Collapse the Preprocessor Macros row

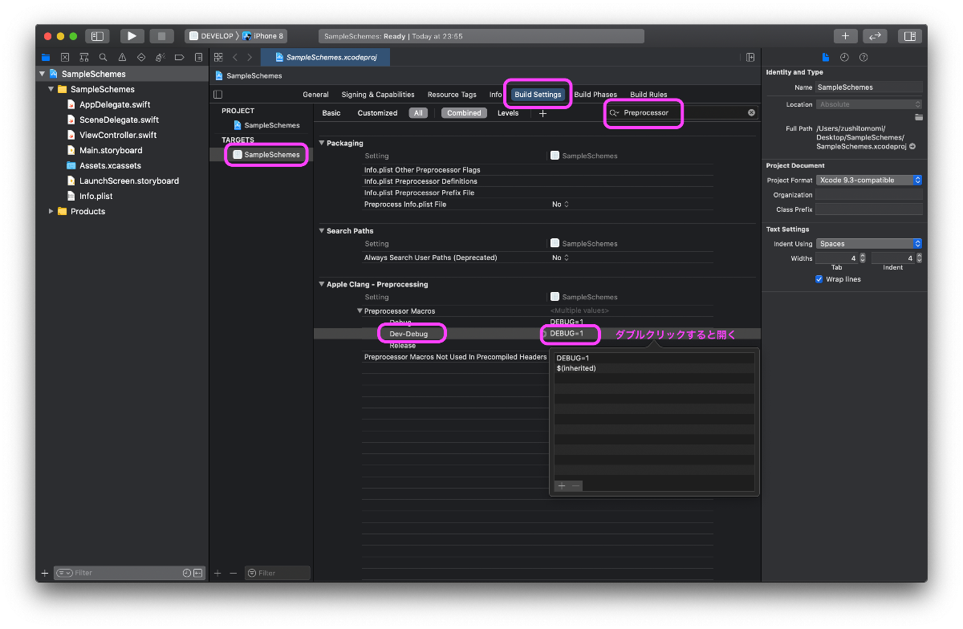[360, 311]
